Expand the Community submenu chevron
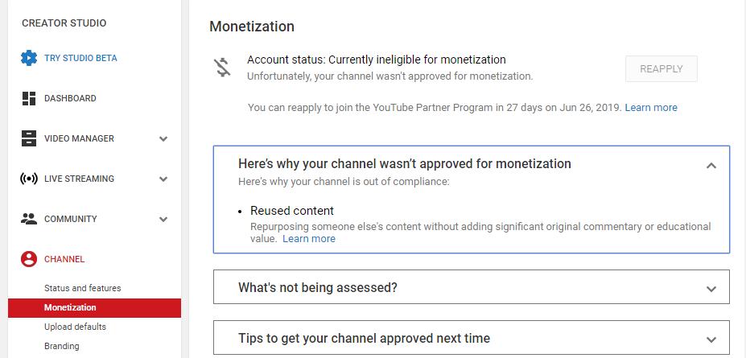The height and width of the screenshot is (358, 746). (163, 219)
